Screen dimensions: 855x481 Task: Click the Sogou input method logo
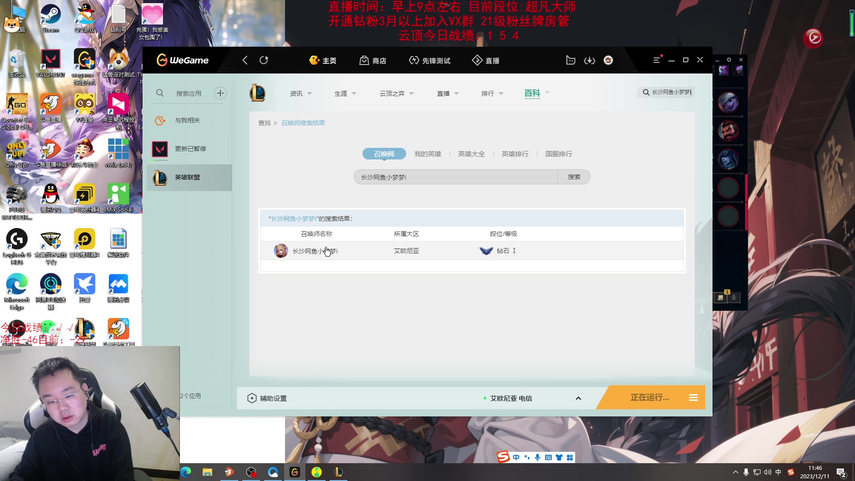pos(503,457)
